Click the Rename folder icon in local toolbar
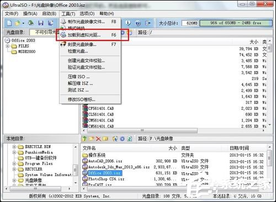This screenshot has height=202, width=276. tap(105, 139)
